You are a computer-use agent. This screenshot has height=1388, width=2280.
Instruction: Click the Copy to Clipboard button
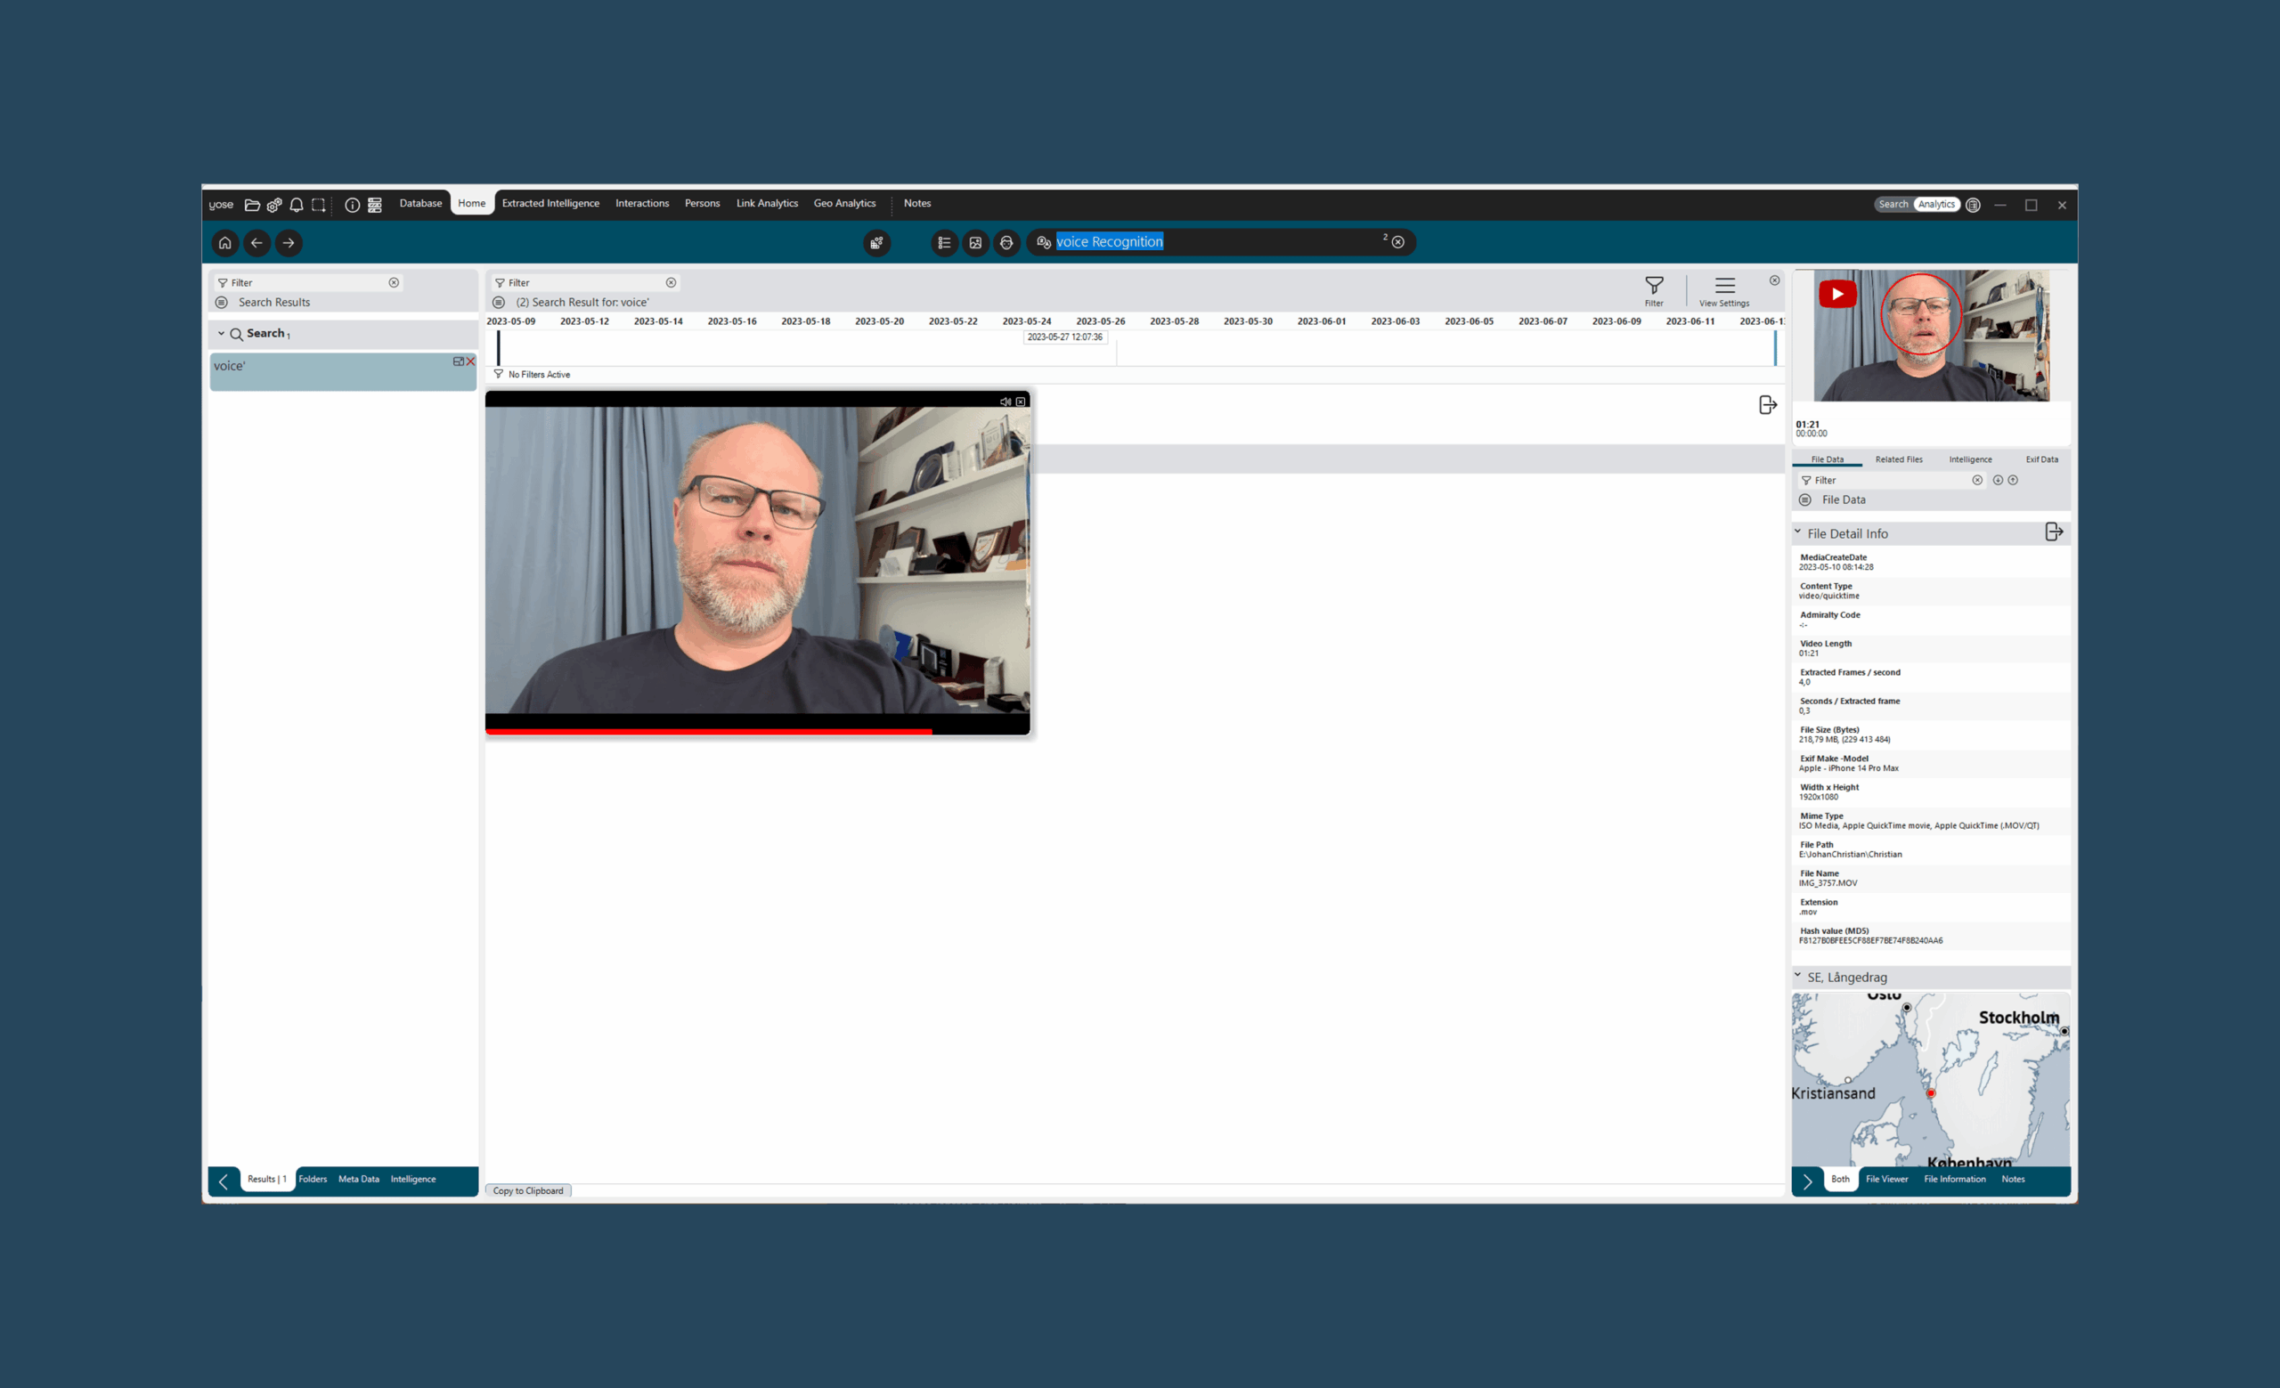point(527,1191)
